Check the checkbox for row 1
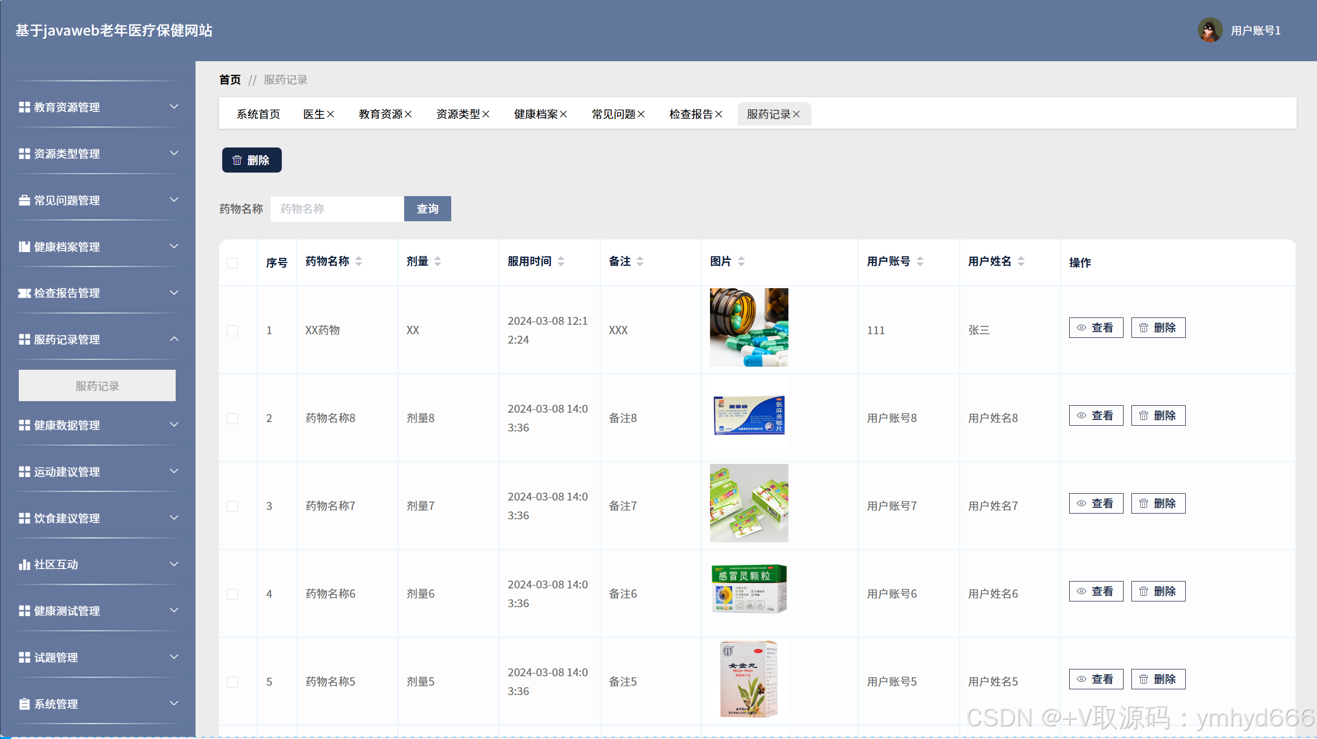The width and height of the screenshot is (1317, 739). point(233,331)
